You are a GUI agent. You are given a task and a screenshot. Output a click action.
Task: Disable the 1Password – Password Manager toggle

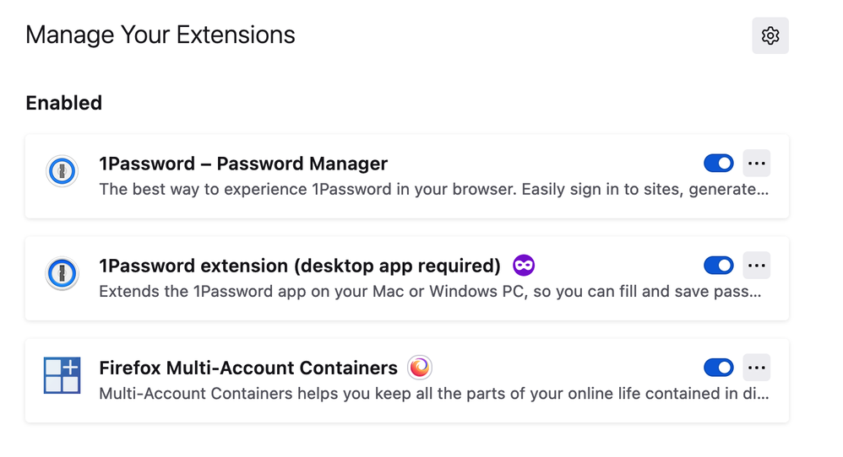point(718,164)
